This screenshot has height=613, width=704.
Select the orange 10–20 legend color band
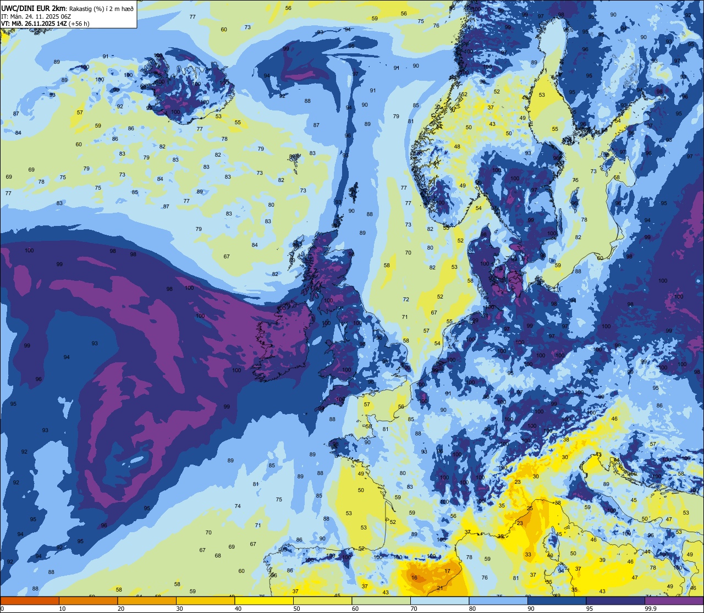88,600
